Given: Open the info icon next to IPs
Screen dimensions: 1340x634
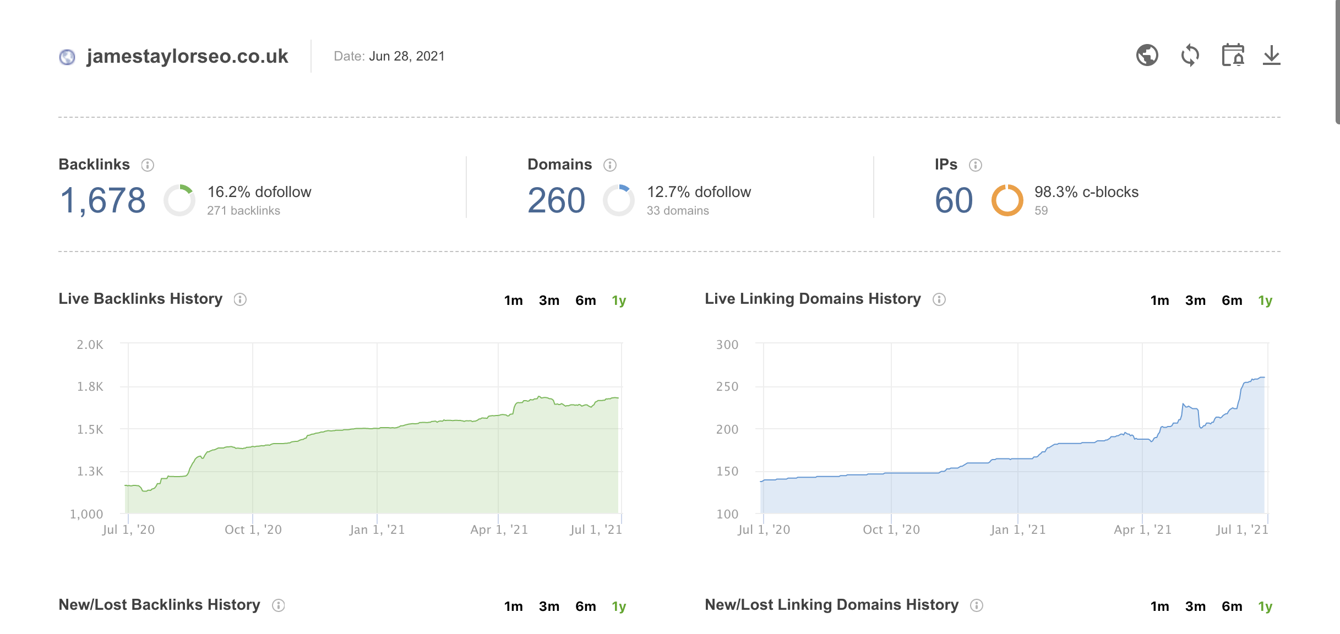Looking at the screenshot, I should (x=976, y=165).
